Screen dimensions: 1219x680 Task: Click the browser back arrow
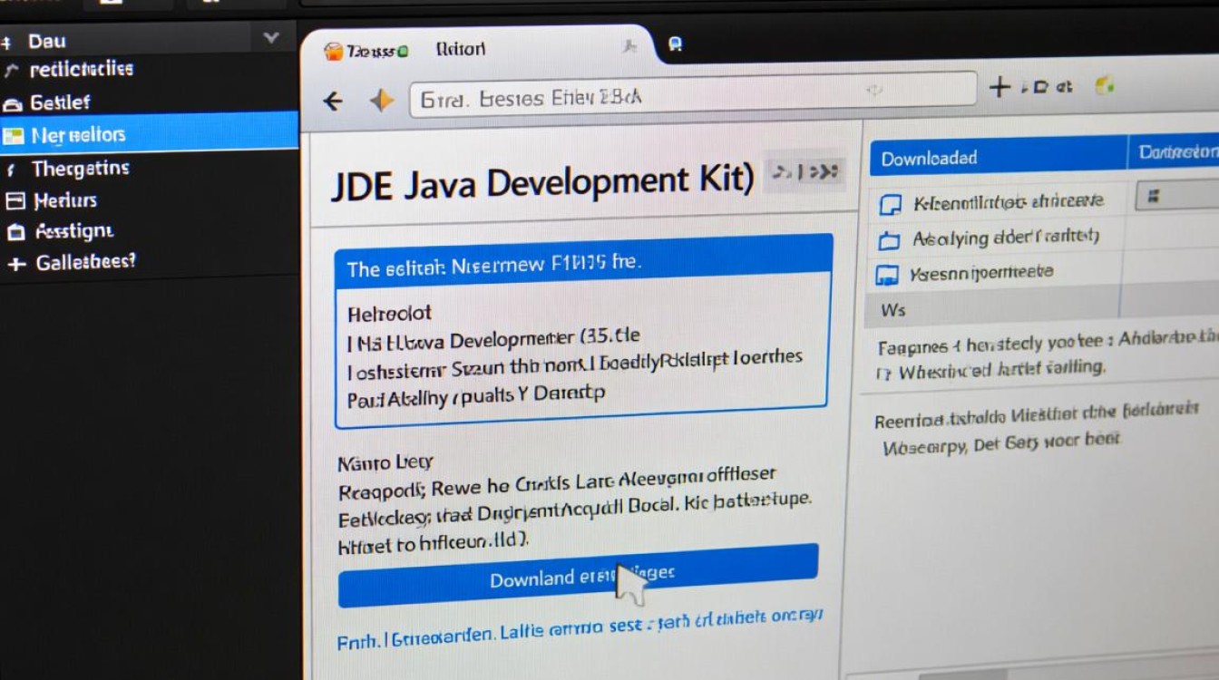tap(333, 102)
